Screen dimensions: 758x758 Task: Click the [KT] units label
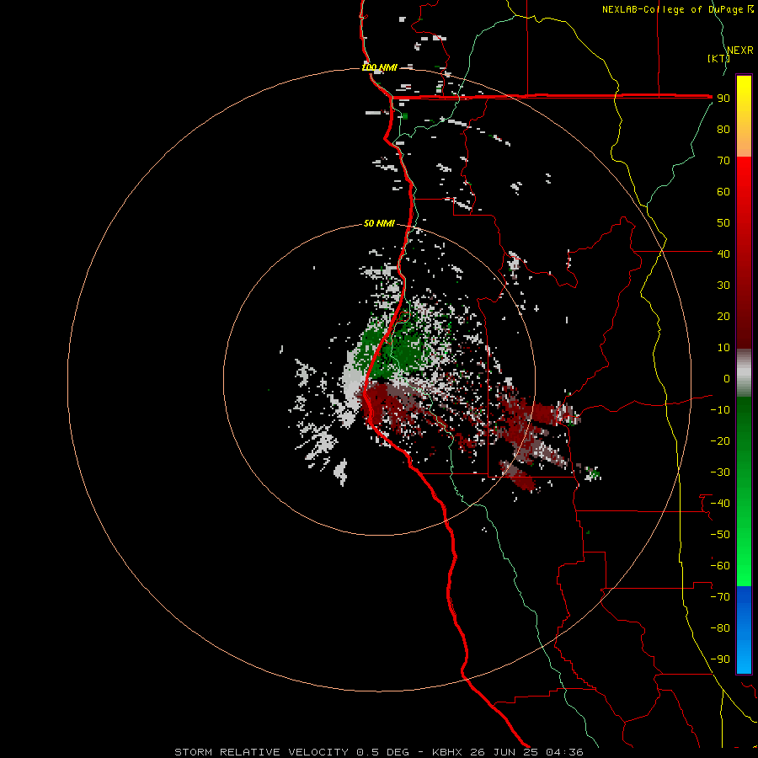(x=718, y=58)
